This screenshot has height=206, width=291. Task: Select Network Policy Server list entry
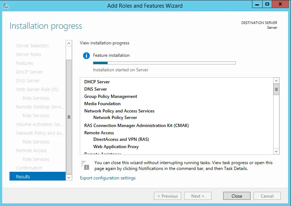pyautogui.click(x=115, y=118)
